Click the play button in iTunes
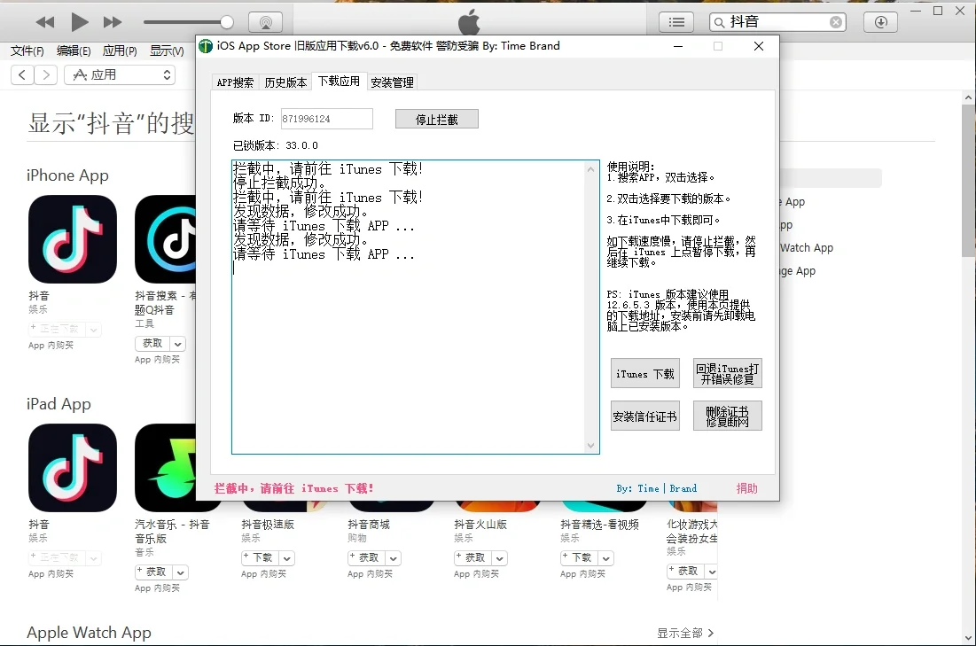976x646 pixels. click(x=79, y=21)
